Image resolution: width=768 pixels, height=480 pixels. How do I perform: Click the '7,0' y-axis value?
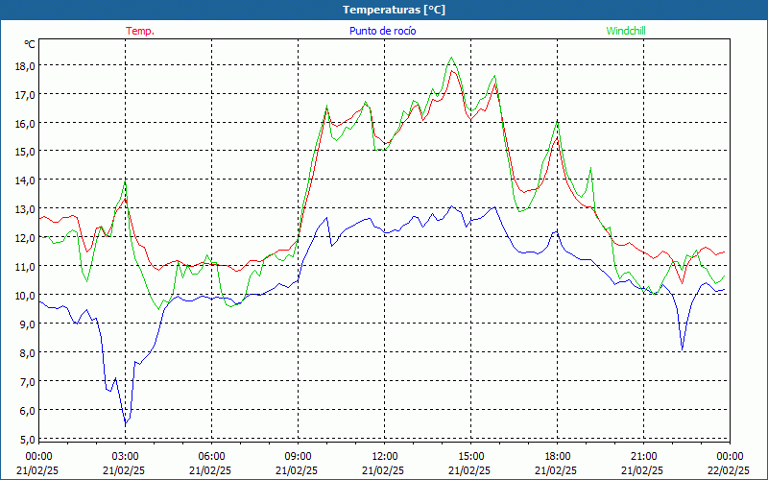coord(27,381)
